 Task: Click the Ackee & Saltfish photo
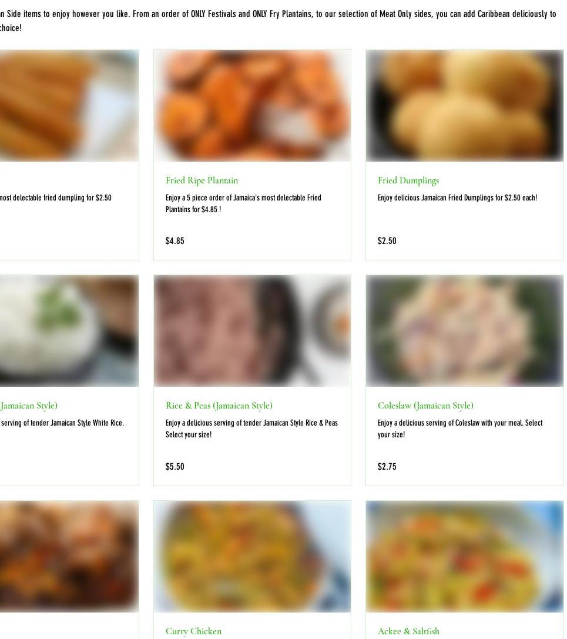click(x=464, y=557)
